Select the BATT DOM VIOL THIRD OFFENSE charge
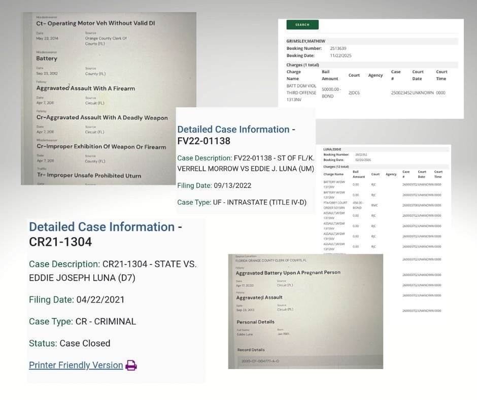The height and width of the screenshot is (400, 477). [x=301, y=92]
